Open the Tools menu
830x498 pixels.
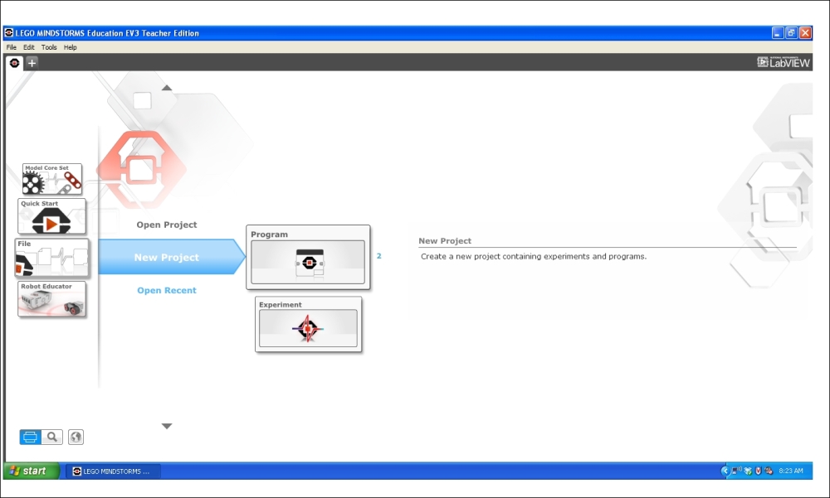49,47
